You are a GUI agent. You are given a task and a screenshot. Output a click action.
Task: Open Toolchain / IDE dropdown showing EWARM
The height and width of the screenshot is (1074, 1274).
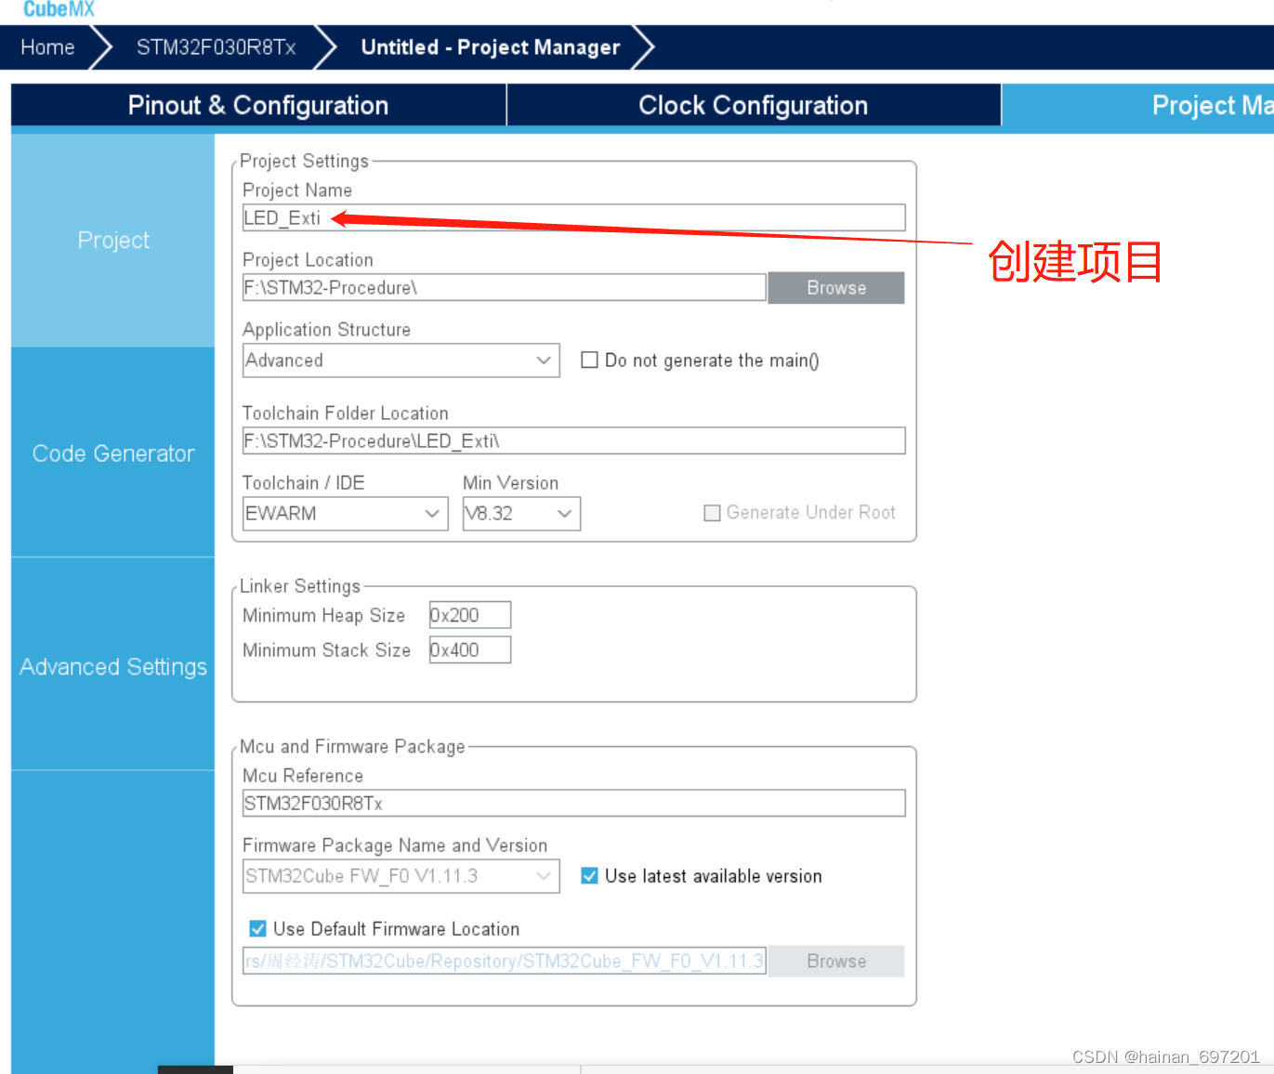click(346, 514)
